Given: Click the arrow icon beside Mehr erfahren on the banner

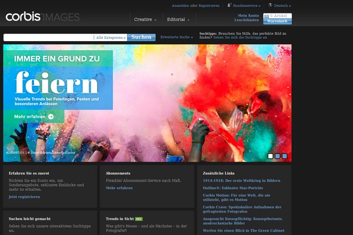Looking at the screenshot, I should click(51, 116).
